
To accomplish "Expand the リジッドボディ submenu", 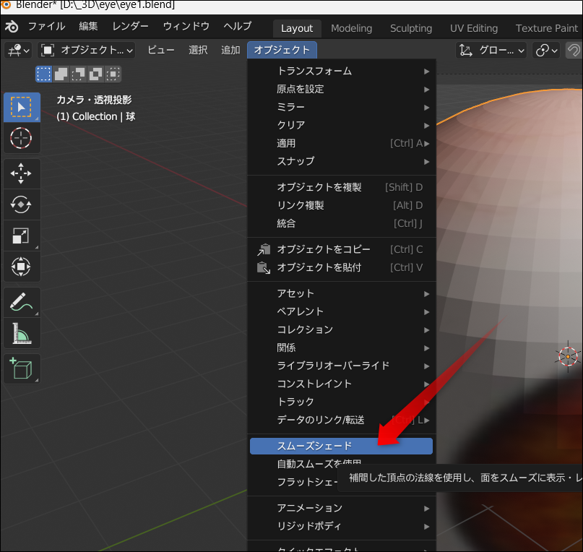I will [x=341, y=526].
